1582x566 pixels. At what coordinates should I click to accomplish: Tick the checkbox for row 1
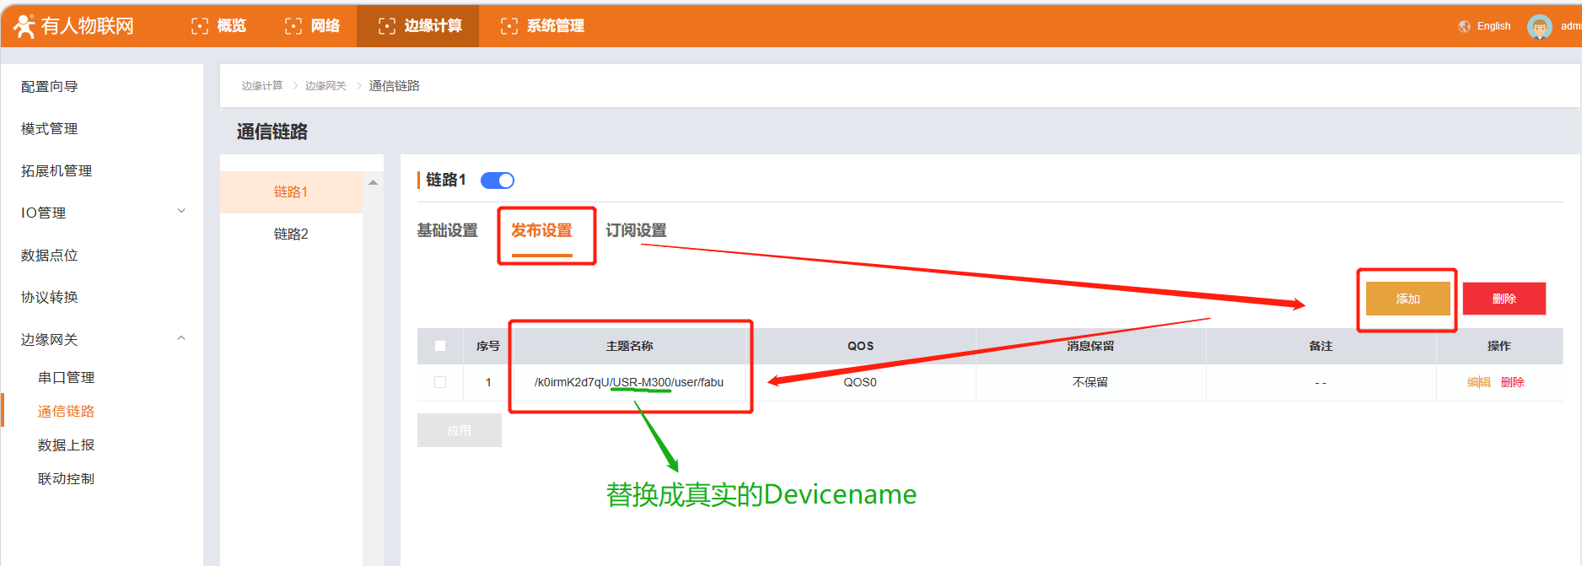440,382
